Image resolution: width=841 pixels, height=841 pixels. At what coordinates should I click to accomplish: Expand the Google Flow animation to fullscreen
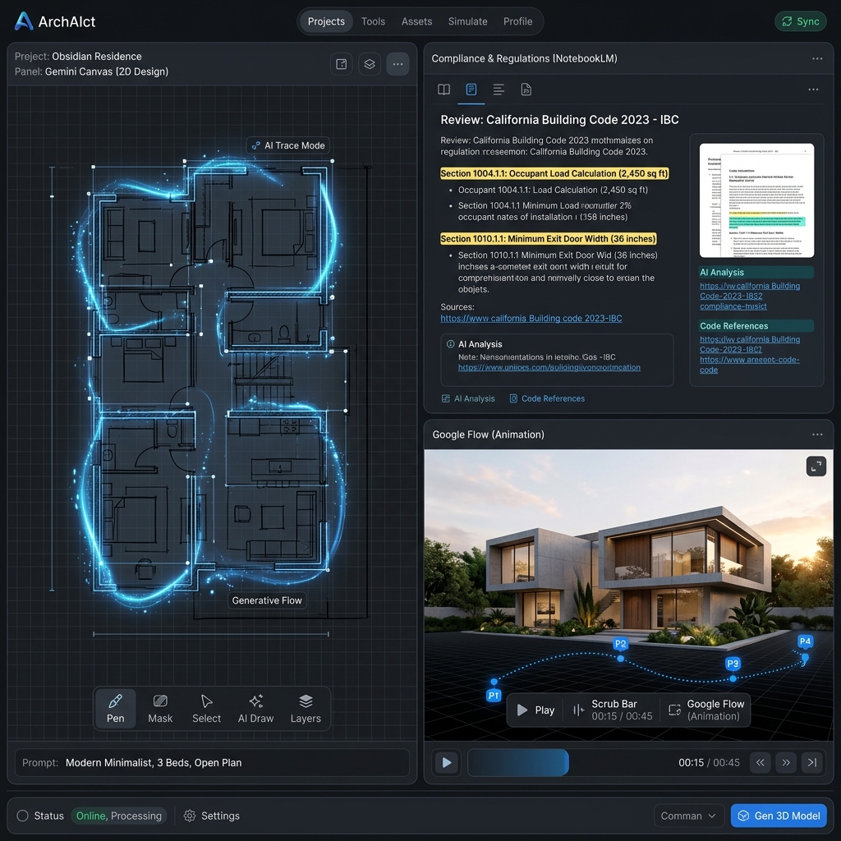click(816, 466)
